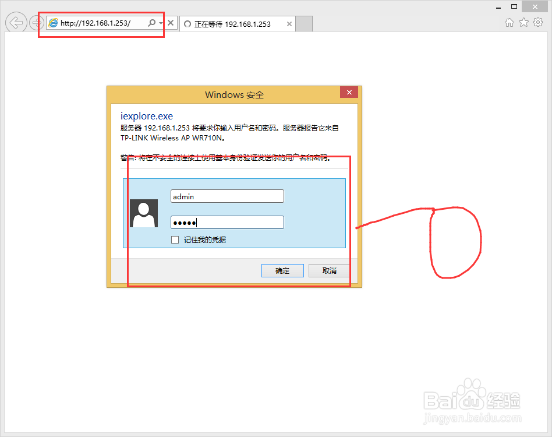Viewport: 552px width, 437px height.
Task: Click the Home icon
Action: 509,22
